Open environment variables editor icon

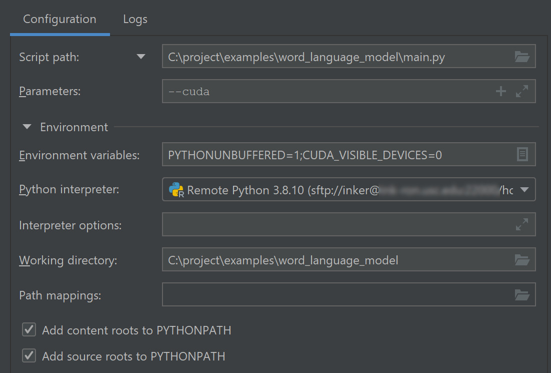(x=522, y=154)
